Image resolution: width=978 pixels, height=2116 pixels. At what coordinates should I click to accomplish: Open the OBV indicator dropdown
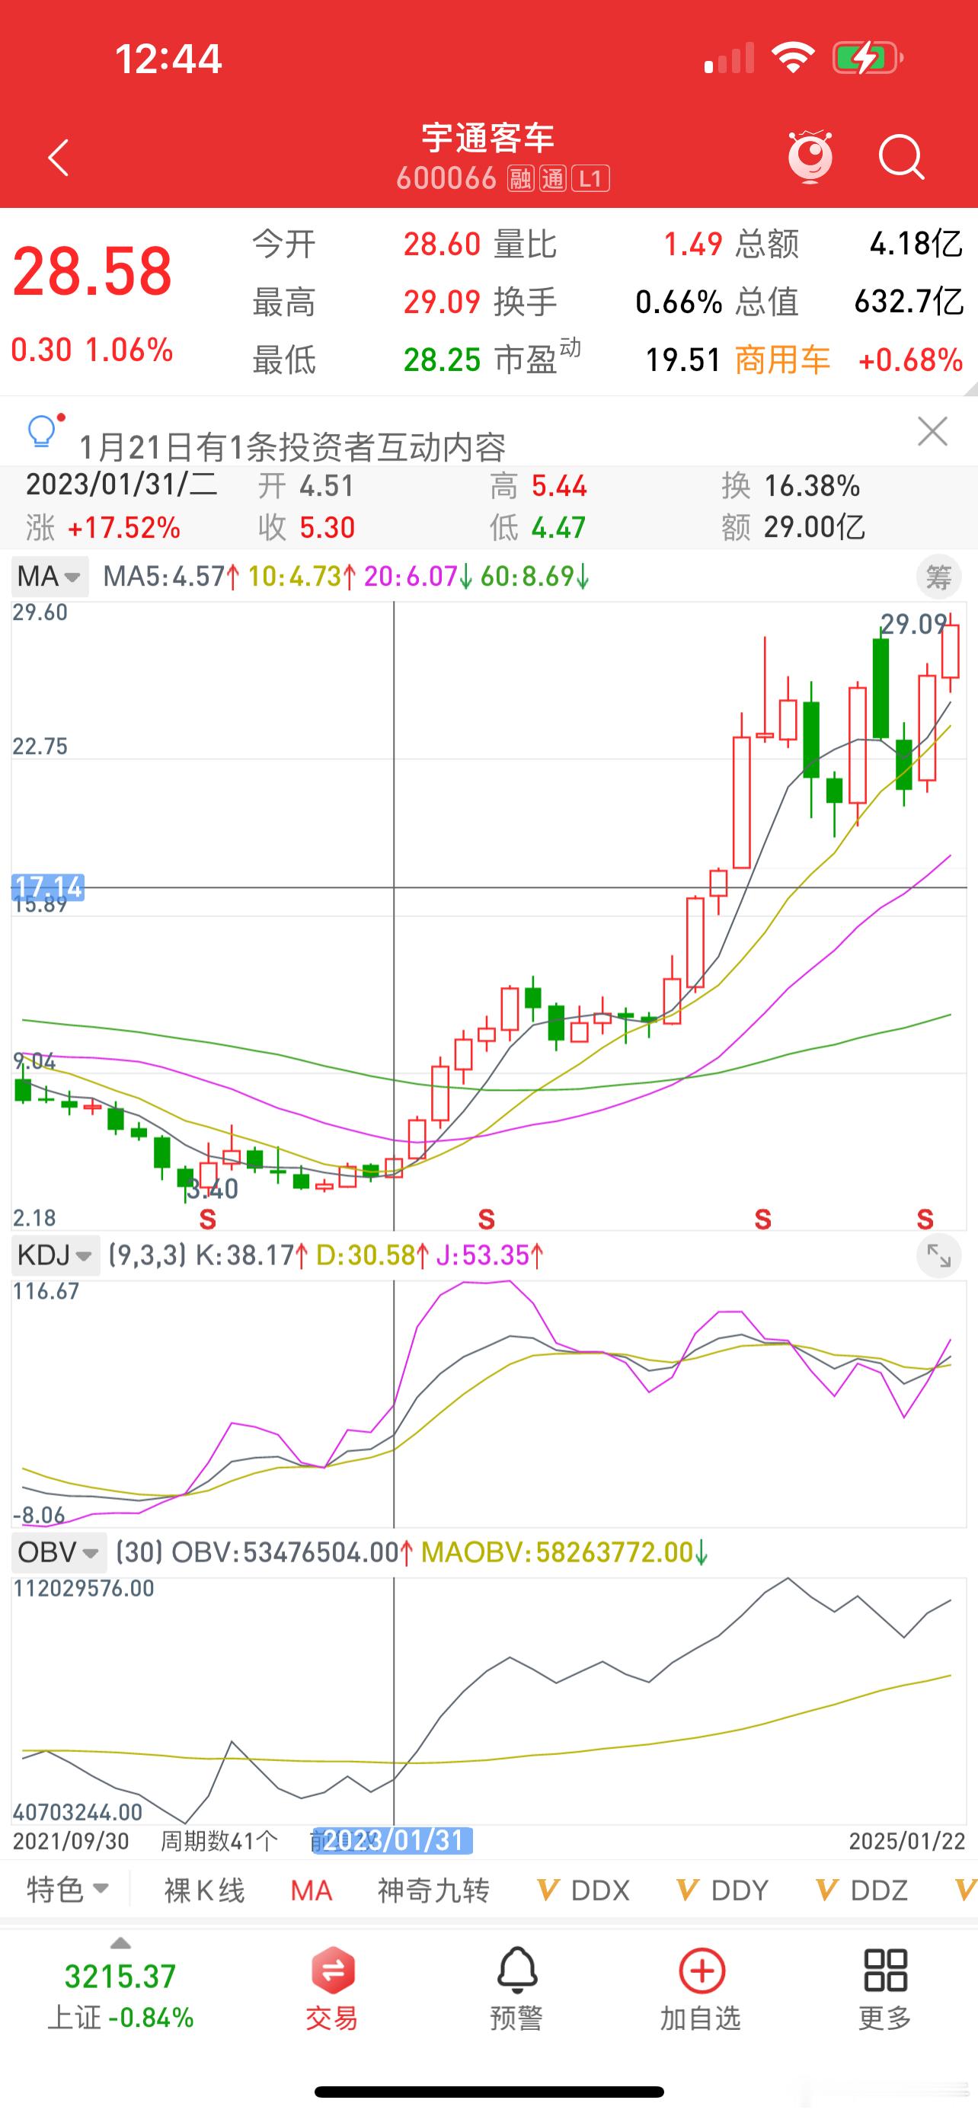click(x=59, y=1552)
